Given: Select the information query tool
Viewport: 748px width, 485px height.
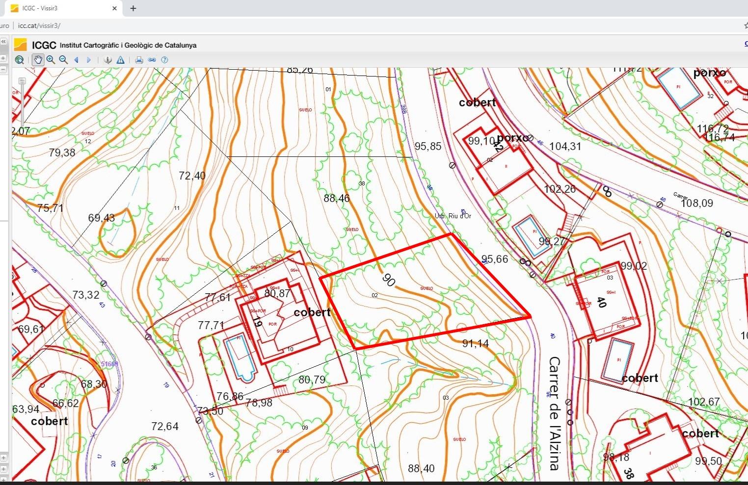Looking at the screenshot, I should (x=108, y=60).
